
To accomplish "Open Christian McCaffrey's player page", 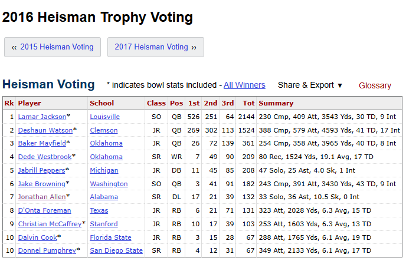I will tap(50, 224).
